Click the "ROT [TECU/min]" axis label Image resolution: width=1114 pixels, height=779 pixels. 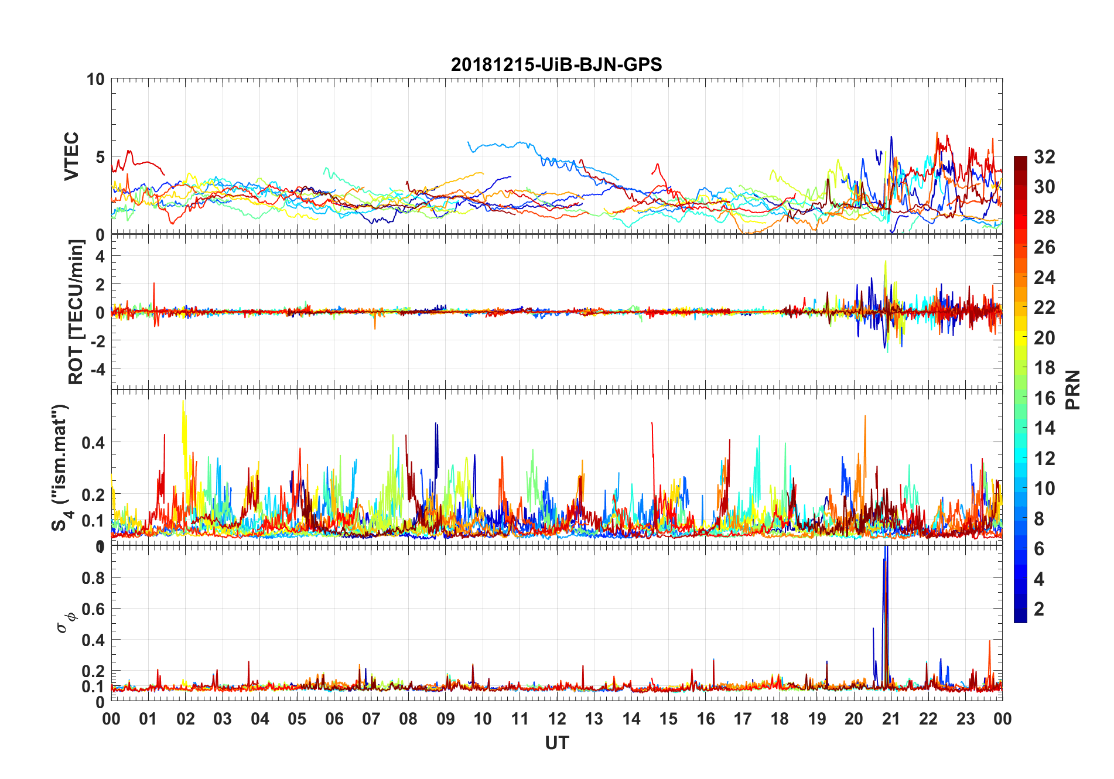click(76, 312)
